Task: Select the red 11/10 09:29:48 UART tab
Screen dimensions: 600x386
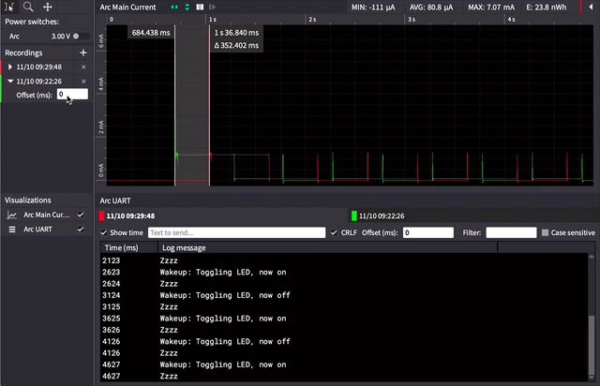Action: tap(222, 215)
